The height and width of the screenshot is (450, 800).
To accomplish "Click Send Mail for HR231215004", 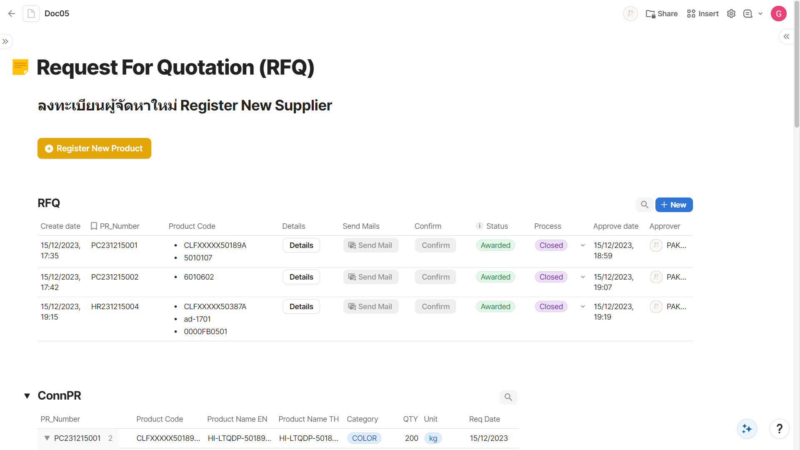I will [x=371, y=307].
